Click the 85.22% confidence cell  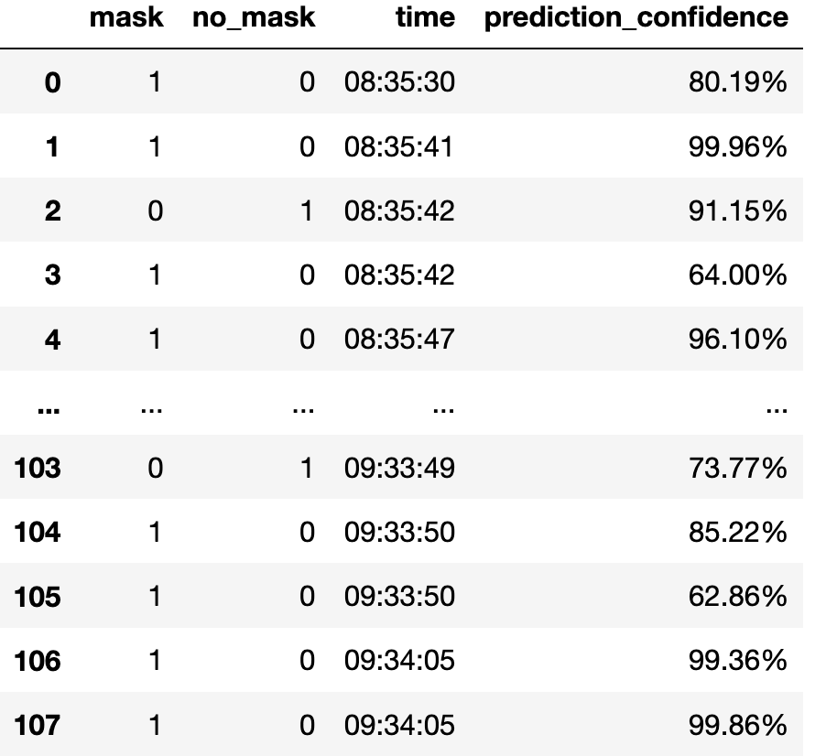pyautogui.click(x=738, y=533)
